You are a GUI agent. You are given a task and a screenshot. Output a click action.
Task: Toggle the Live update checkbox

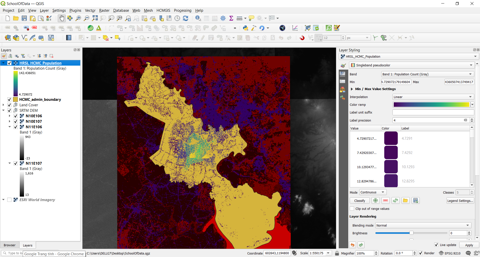click(x=436, y=245)
